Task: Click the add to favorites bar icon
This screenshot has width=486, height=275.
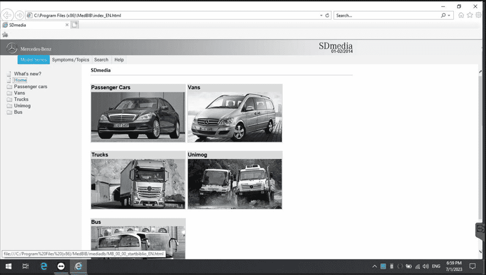Action: click(5, 35)
